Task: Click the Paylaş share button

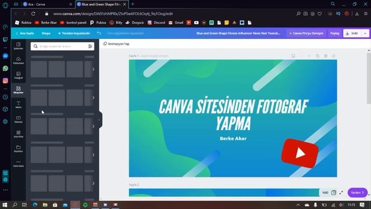Action: (x=334, y=34)
